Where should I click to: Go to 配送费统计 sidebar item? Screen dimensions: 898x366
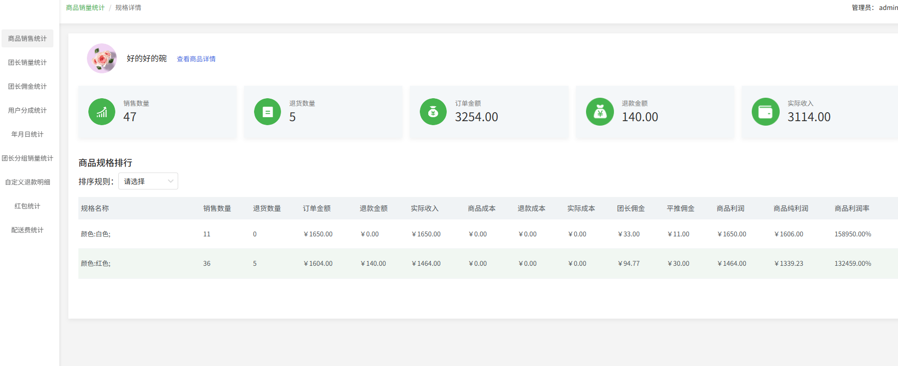tap(27, 230)
